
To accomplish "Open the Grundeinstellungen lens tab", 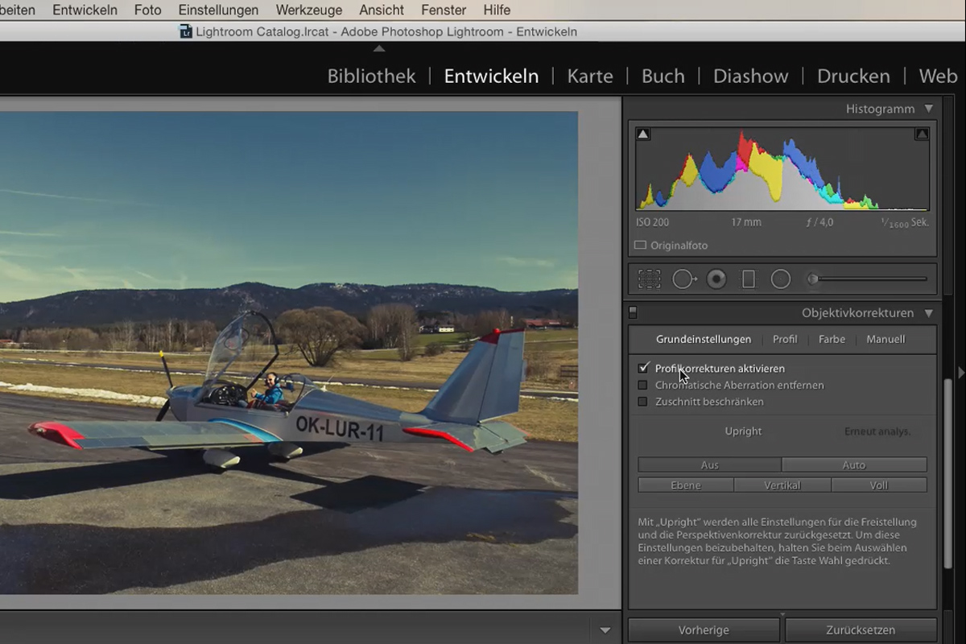I will [704, 340].
